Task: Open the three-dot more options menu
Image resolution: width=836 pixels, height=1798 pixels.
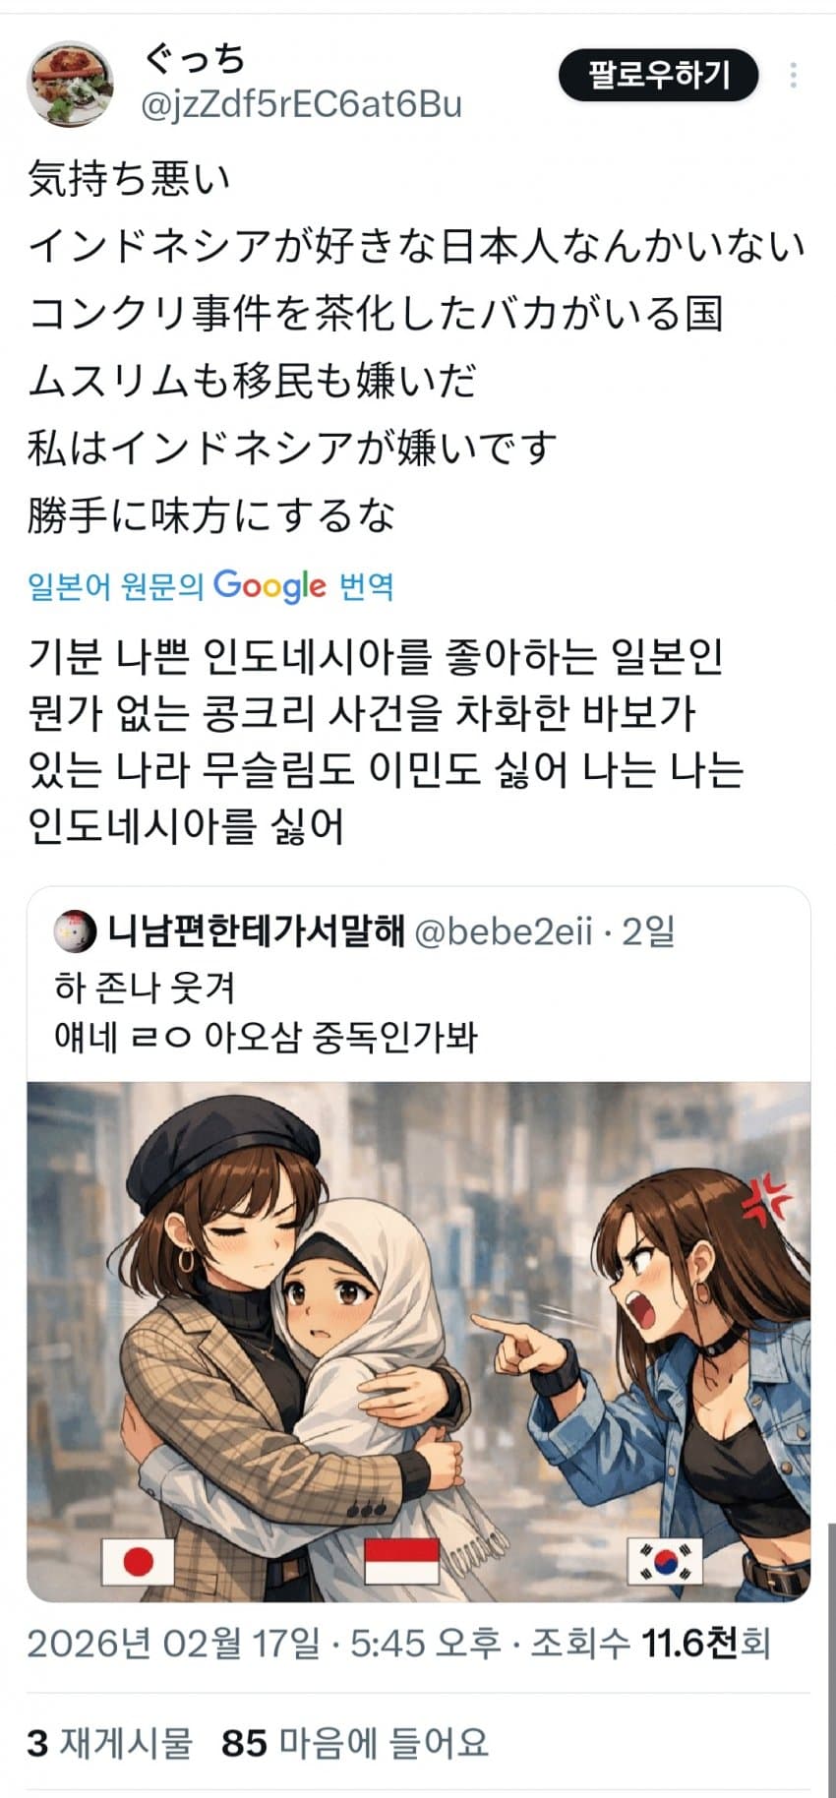Action: tap(793, 76)
